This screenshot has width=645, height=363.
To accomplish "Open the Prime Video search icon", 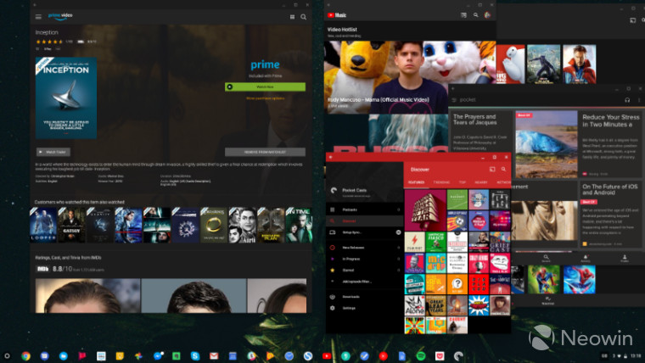I will click(303, 17).
